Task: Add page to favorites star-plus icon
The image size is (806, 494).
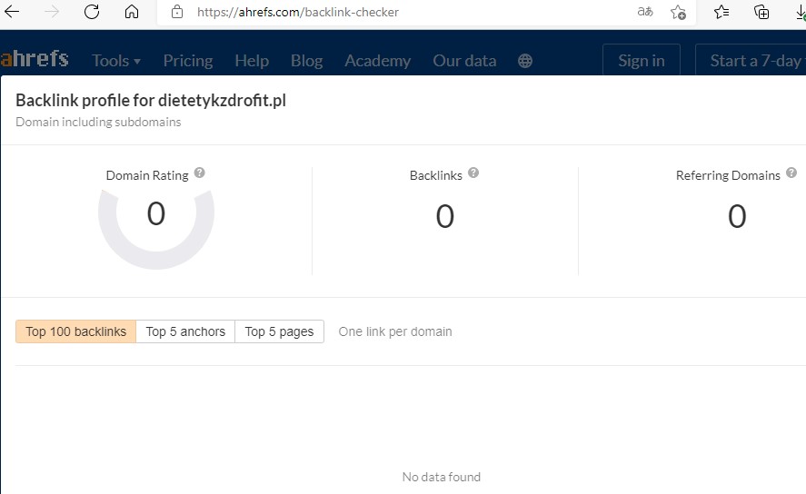Action: click(678, 12)
